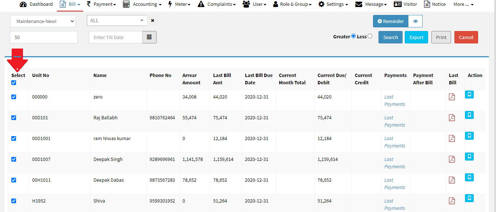Click the mobile action icon for Shiva

pos(469,198)
